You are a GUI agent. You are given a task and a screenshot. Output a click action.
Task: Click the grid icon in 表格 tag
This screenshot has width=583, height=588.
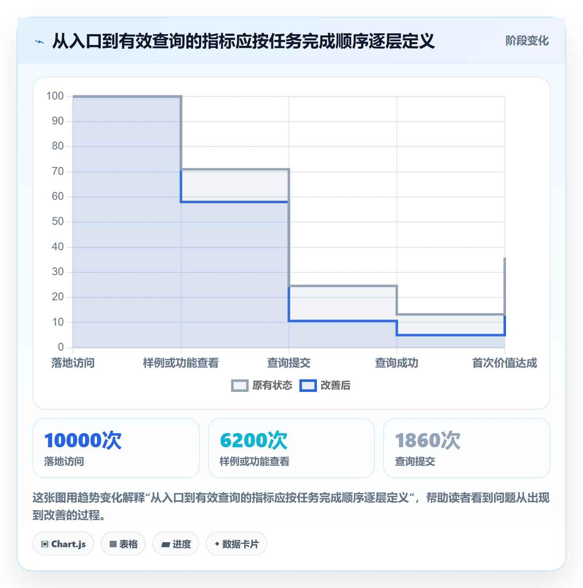point(113,544)
